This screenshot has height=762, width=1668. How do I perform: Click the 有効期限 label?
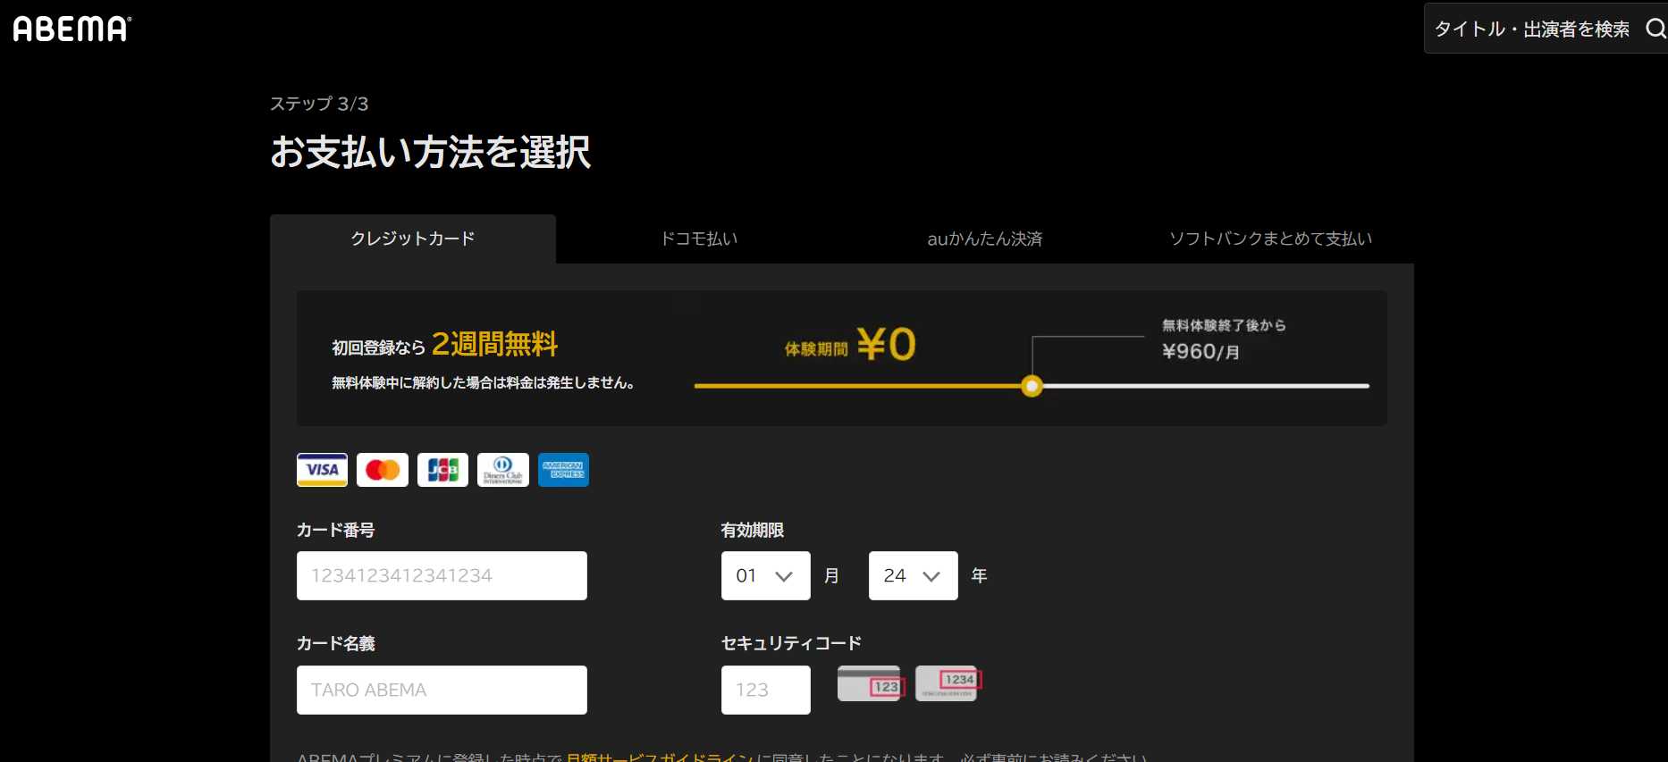click(x=753, y=530)
